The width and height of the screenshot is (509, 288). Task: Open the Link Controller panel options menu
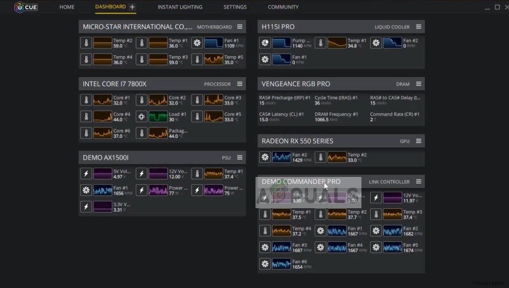point(418,181)
